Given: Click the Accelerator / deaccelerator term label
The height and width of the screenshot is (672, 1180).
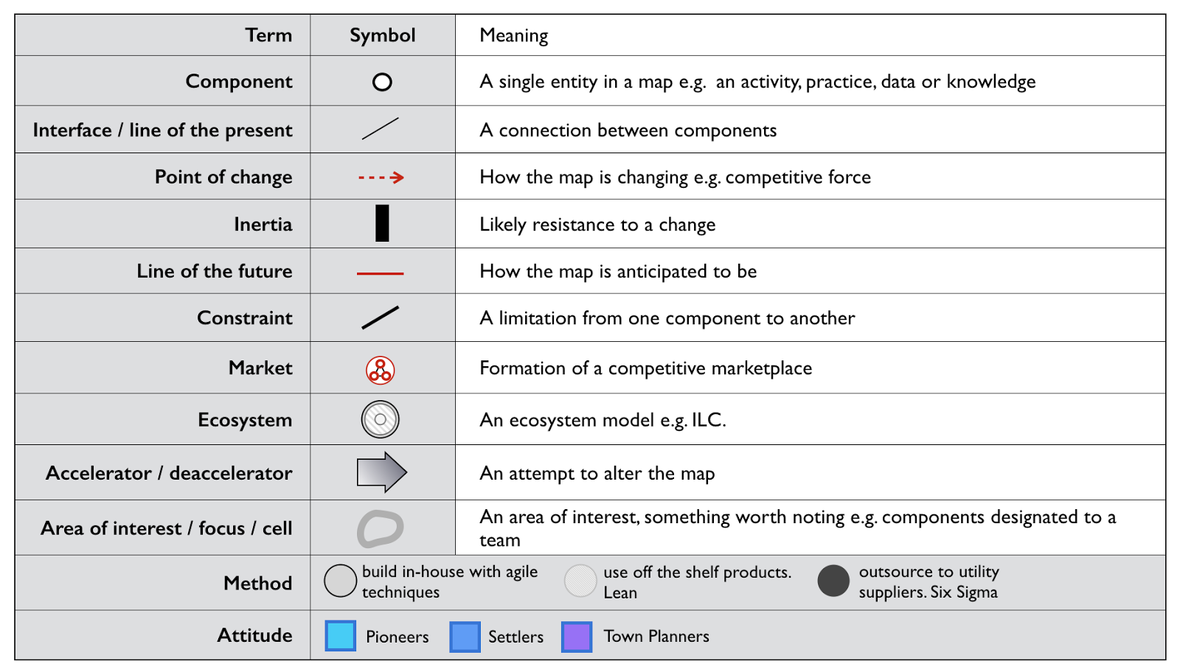Looking at the screenshot, I should pos(169,473).
